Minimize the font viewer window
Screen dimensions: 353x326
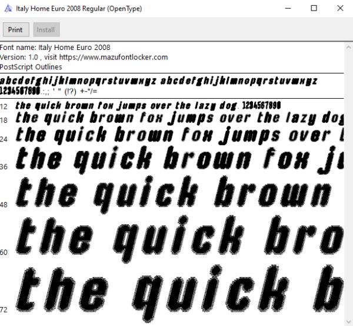click(x=288, y=9)
